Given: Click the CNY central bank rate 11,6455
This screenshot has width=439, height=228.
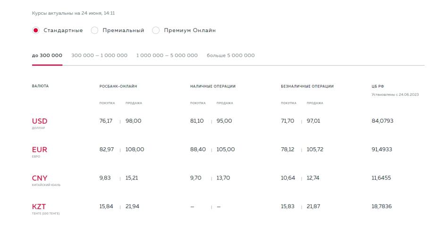Looking at the screenshot, I should coord(381,178).
